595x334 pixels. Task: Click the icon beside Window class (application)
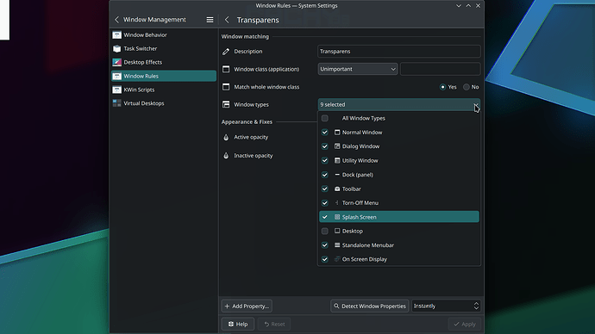pyautogui.click(x=226, y=69)
